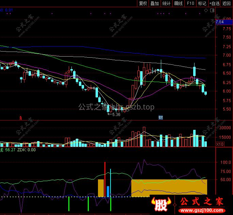Activate the 画线 drawing tool
The image size is (233, 215).
pos(178,3)
